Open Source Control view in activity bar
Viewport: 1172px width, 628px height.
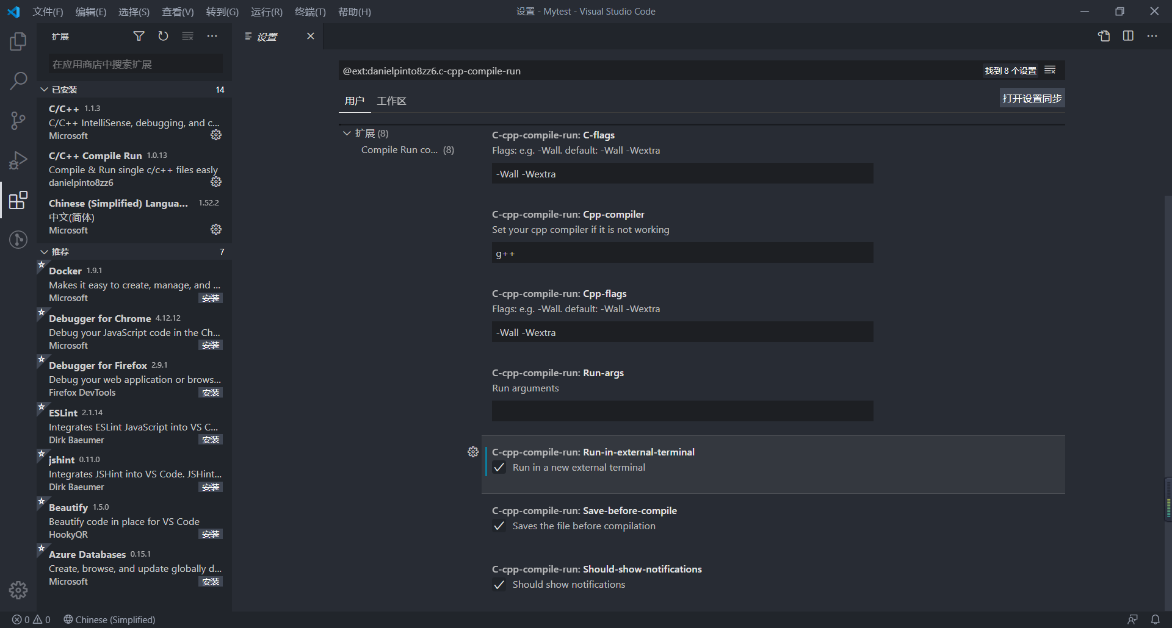point(18,120)
